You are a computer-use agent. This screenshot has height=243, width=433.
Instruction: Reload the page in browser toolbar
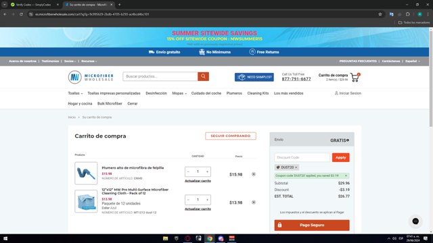tap(21, 14)
